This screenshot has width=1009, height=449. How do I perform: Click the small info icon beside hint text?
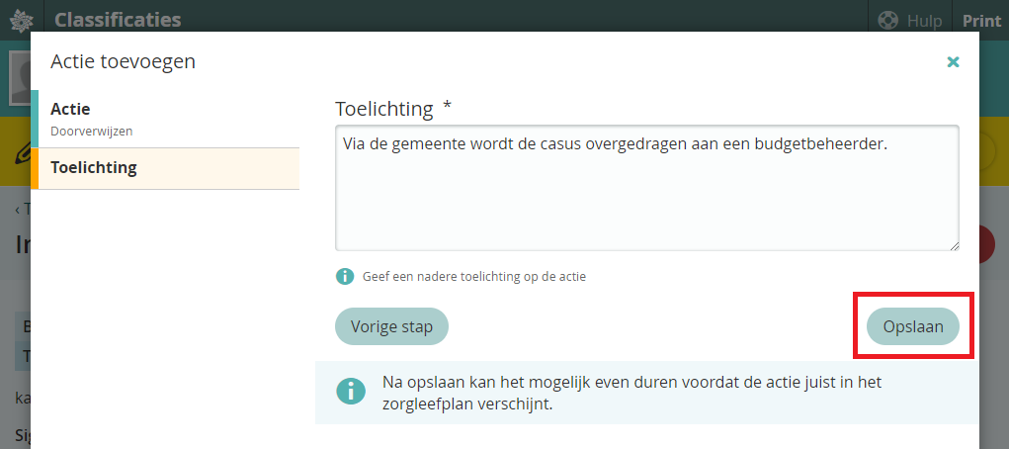pyautogui.click(x=344, y=277)
